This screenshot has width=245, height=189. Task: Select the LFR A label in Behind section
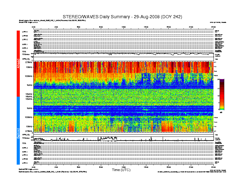(25, 163)
